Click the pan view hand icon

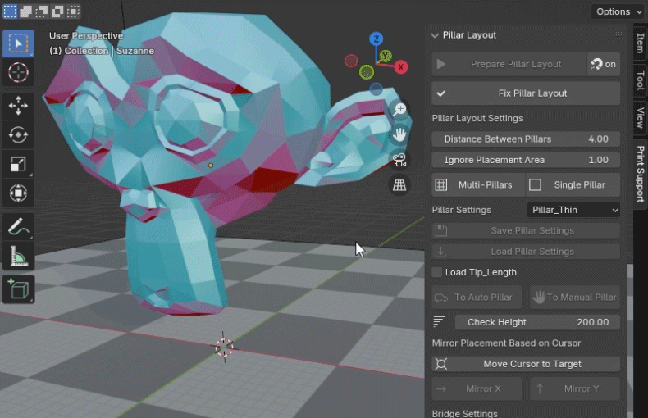pos(399,134)
